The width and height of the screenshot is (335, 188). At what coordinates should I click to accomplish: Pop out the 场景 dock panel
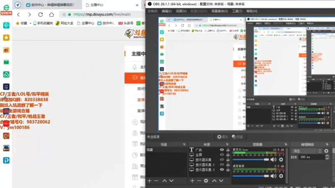tap(184, 144)
